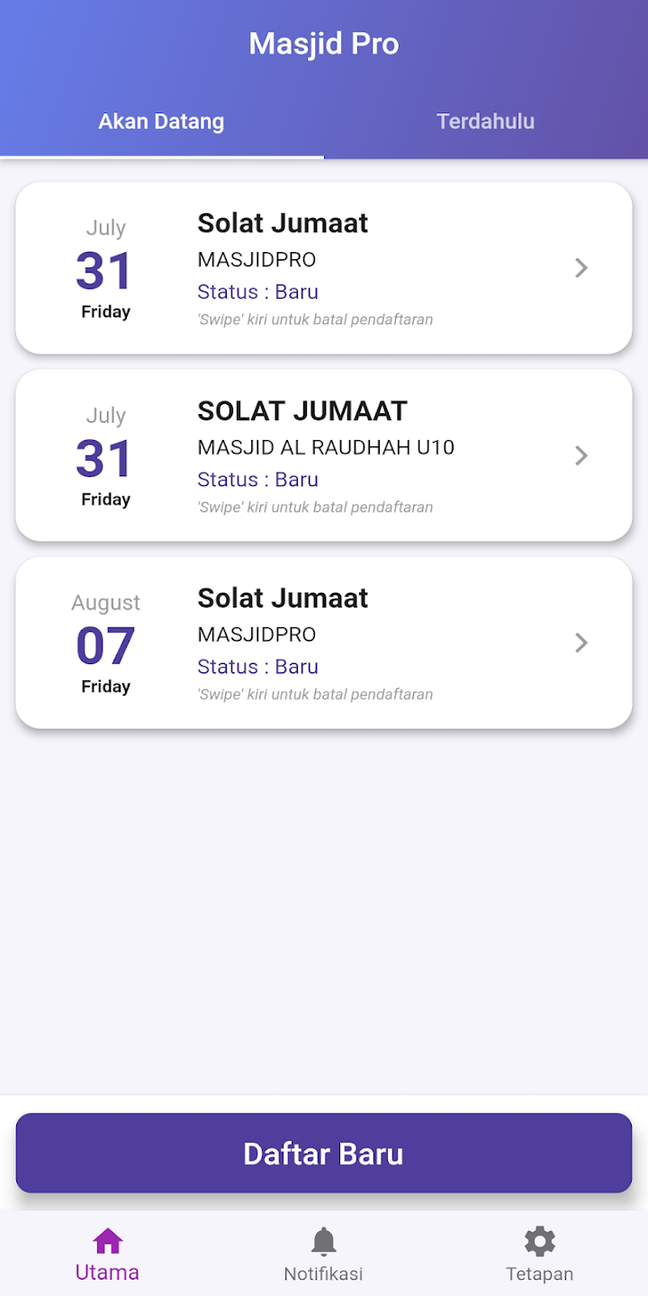The image size is (648, 1296).
Task: Click Status : Baru on Al Raudhah card
Action: point(257,480)
